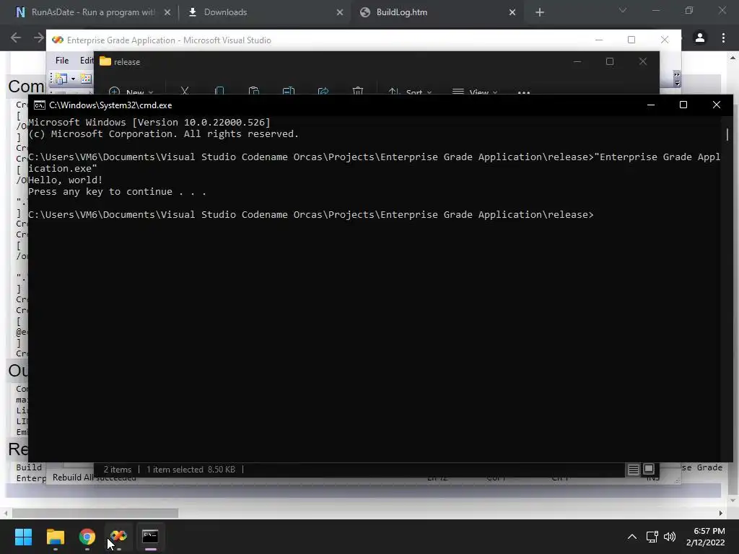Viewport: 739px width, 554px height.
Task: Open a new browser tab
Action: pyautogui.click(x=540, y=12)
